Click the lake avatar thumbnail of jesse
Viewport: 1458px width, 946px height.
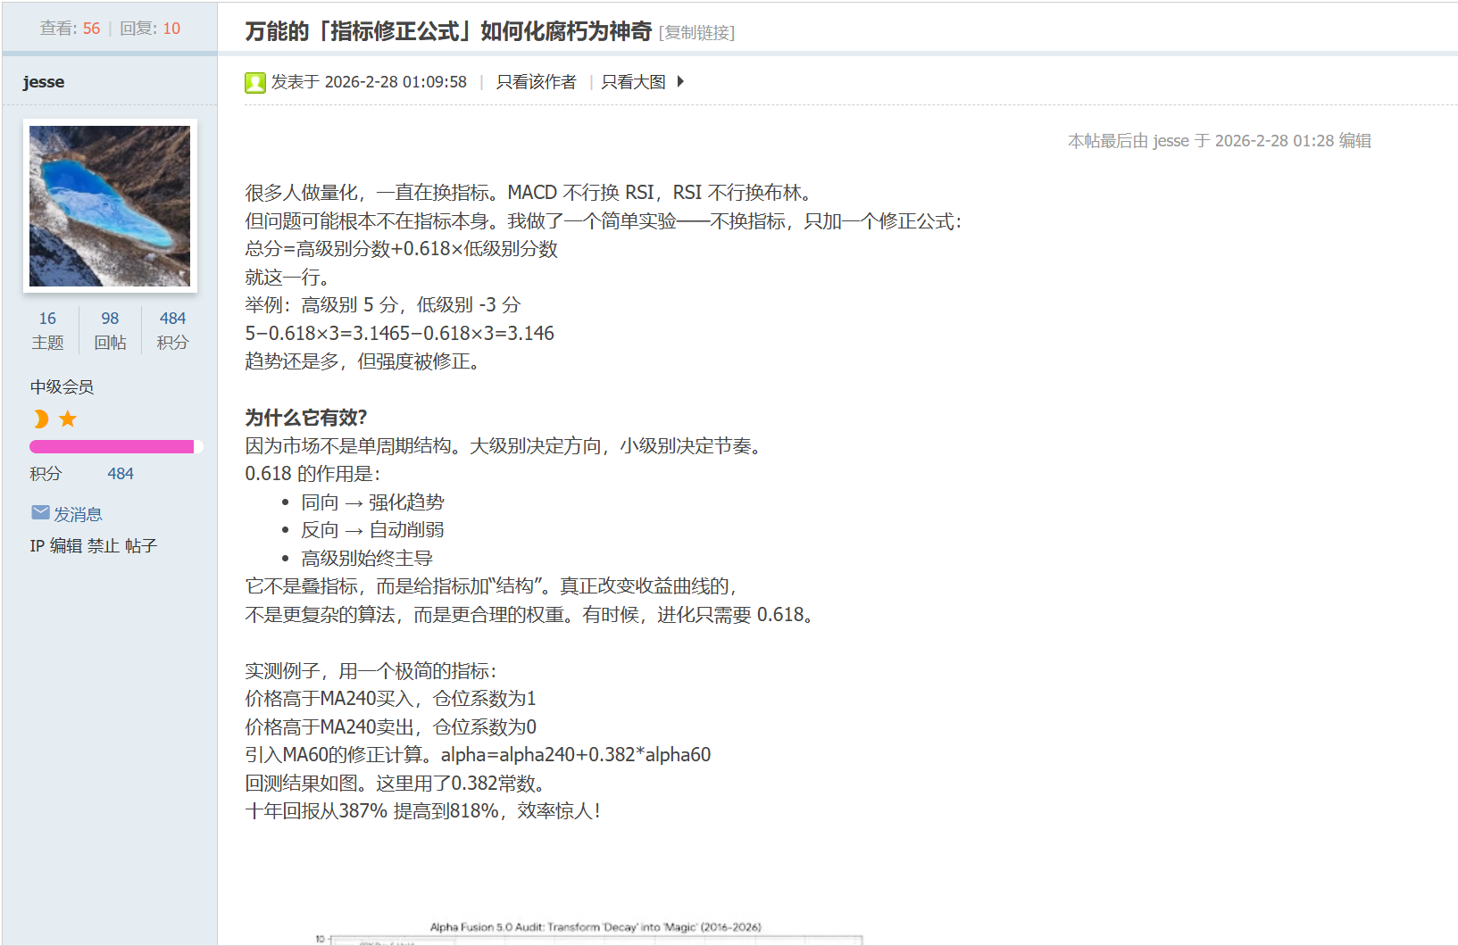pyautogui.click(x=110, y=206)
